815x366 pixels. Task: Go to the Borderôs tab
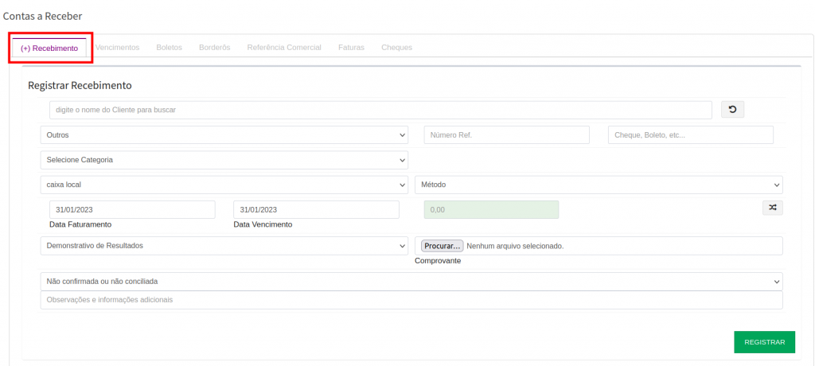214,48
